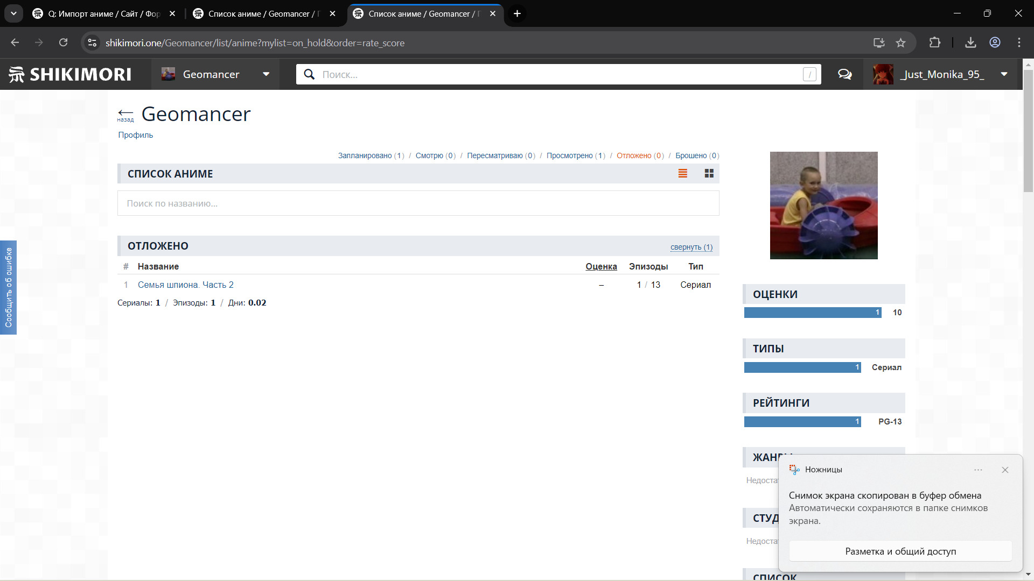The width and height of the screenshot is (1034, 581).
Task: Click the install app icon in address bar
Action: tap(879, 42)
